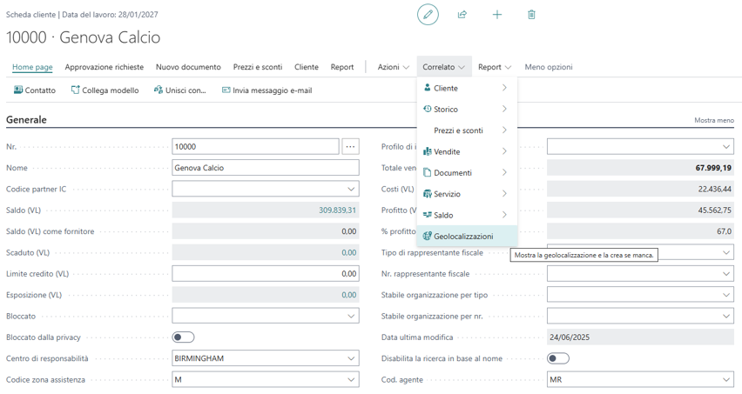Click Limite credito (VL) input field
742x394 pixels.
(x=266, y=273)
